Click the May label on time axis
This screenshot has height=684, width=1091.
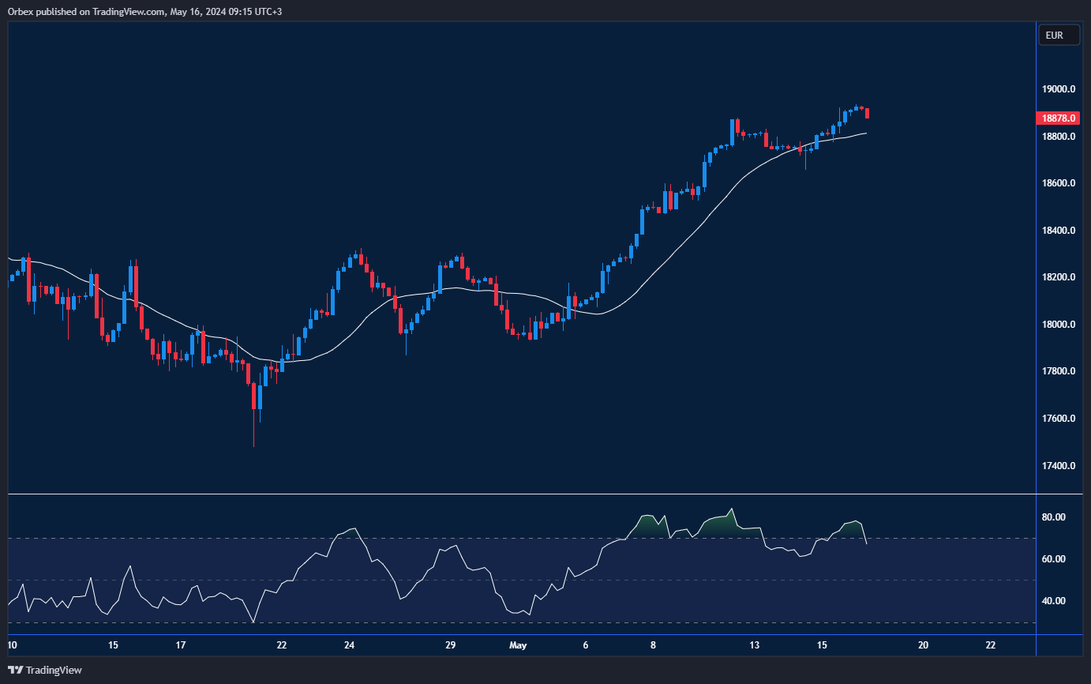point(518,645)
